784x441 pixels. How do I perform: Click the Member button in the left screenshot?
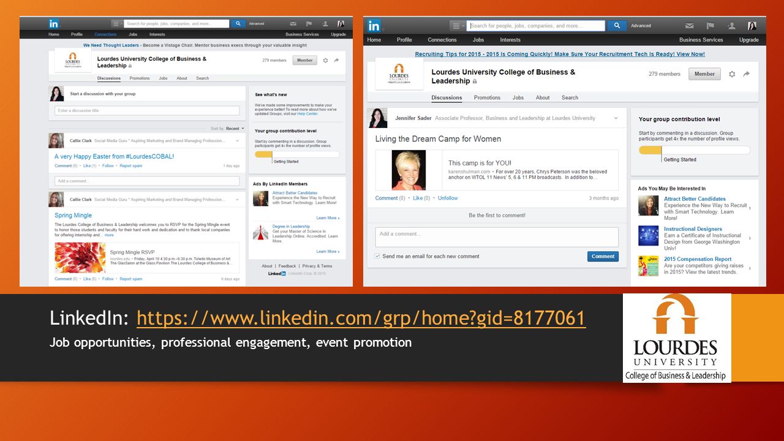pos(304,61)
